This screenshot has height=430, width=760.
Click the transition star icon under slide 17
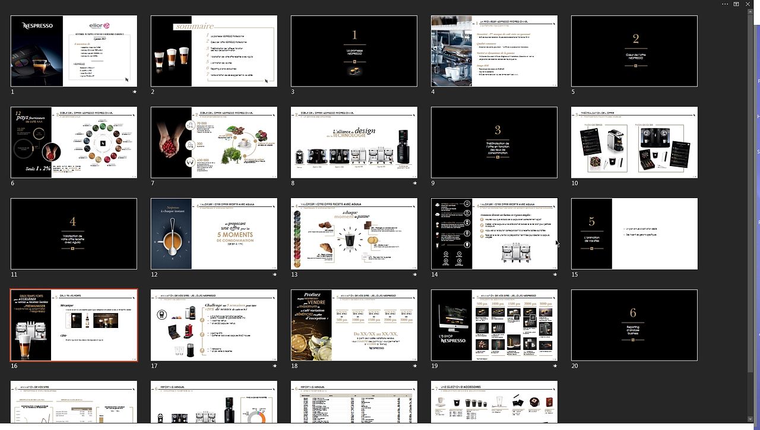point(275,366)
